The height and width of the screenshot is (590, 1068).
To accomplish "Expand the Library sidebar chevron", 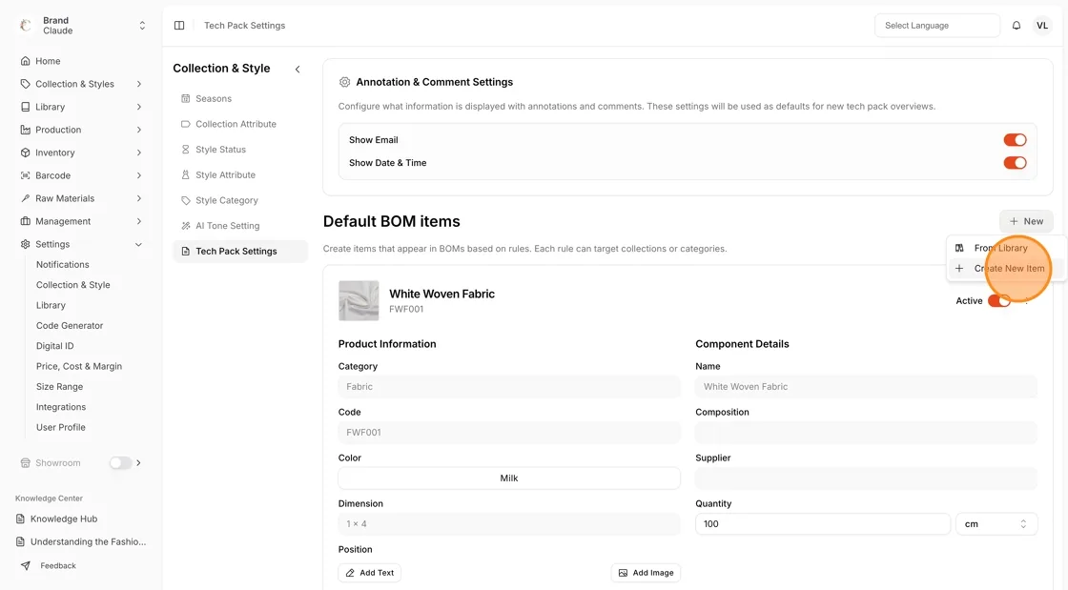I will [x=139, y=107].
